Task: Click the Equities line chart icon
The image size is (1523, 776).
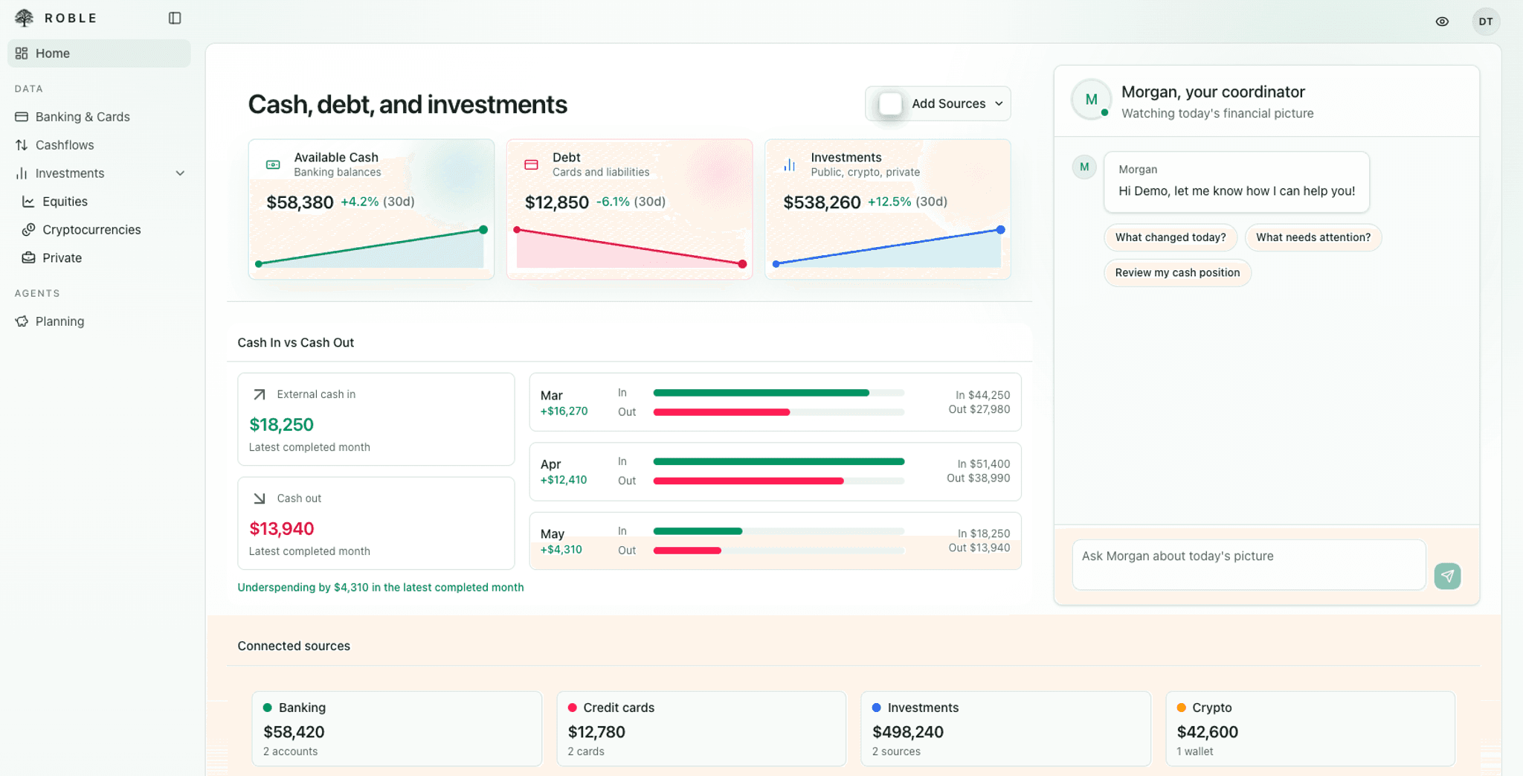Action: tap(28, 202)
